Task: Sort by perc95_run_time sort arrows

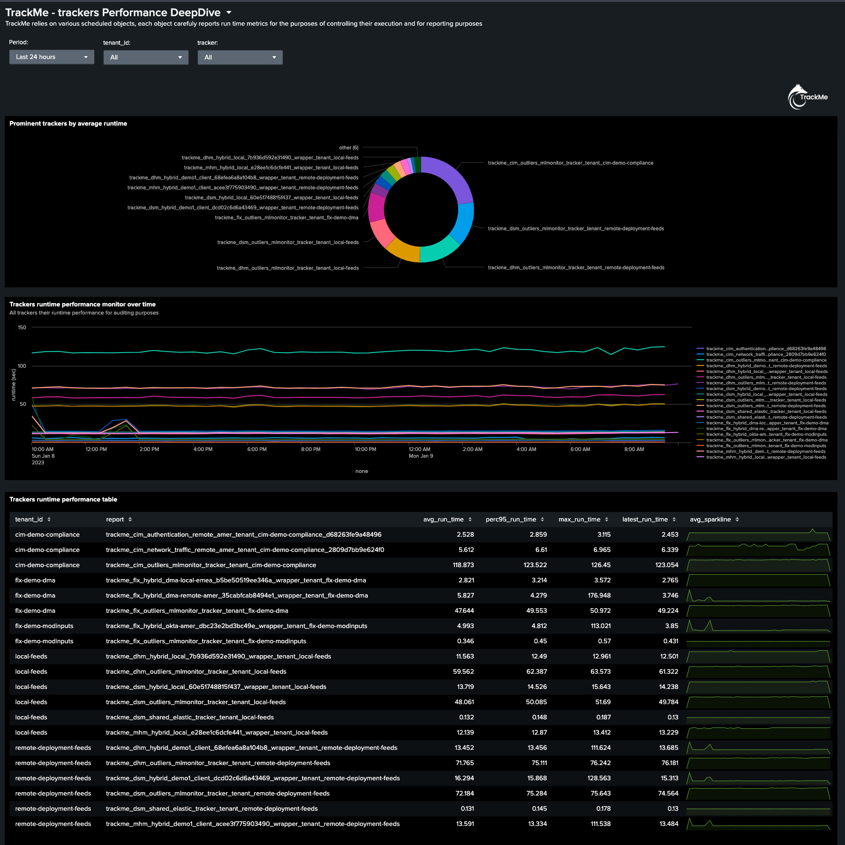Action: 542,520
